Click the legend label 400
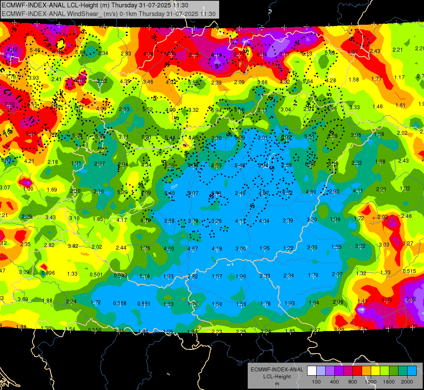The image size is (424, 390). pyautogui.click(x=334, y=382)
